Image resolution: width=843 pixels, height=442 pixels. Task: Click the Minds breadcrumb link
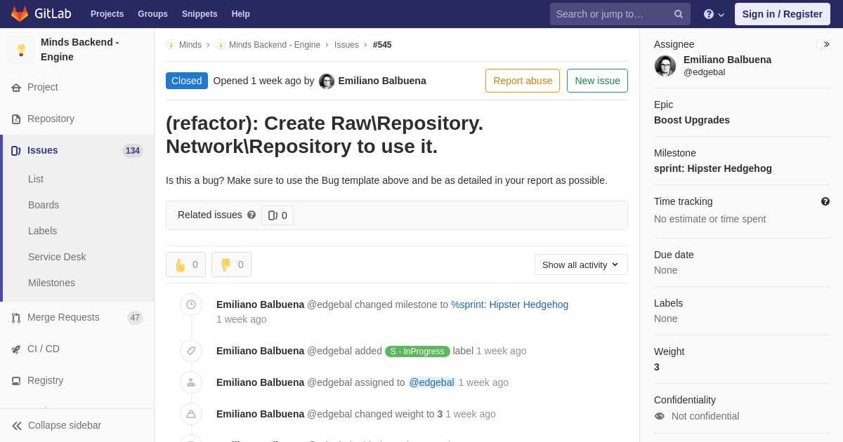[190, 45]
